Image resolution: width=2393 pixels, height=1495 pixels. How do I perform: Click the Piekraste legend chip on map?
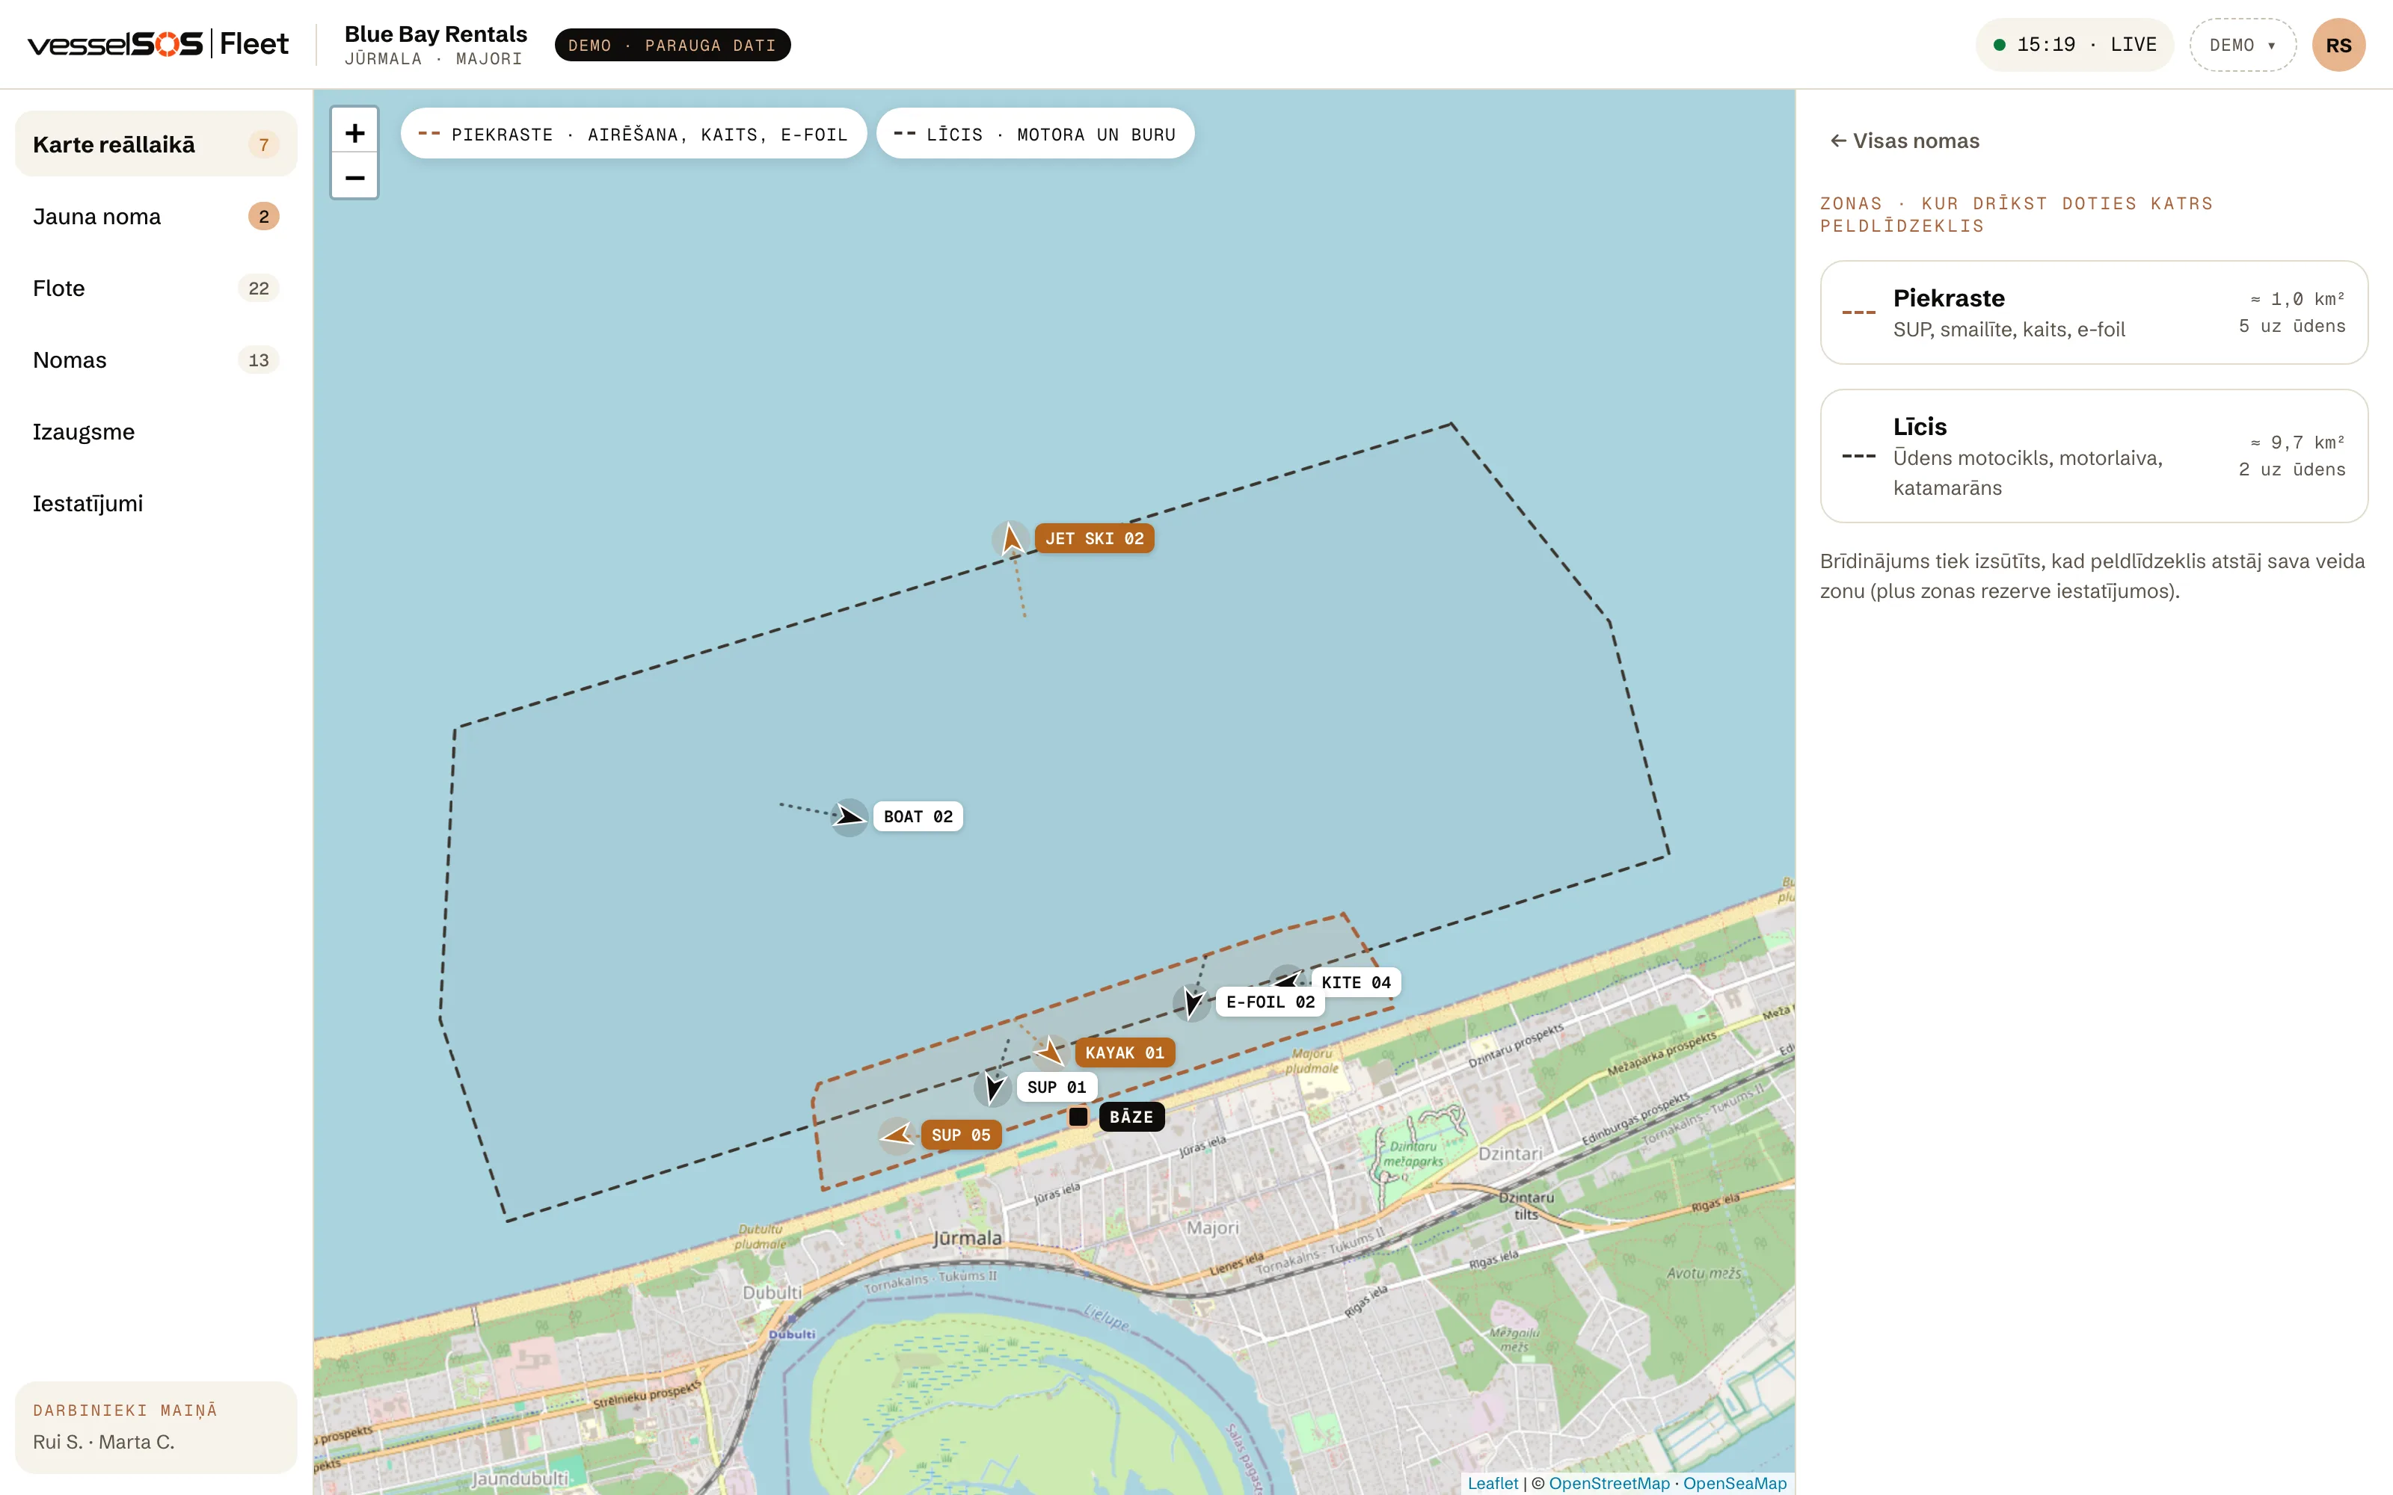pos(633,134)
